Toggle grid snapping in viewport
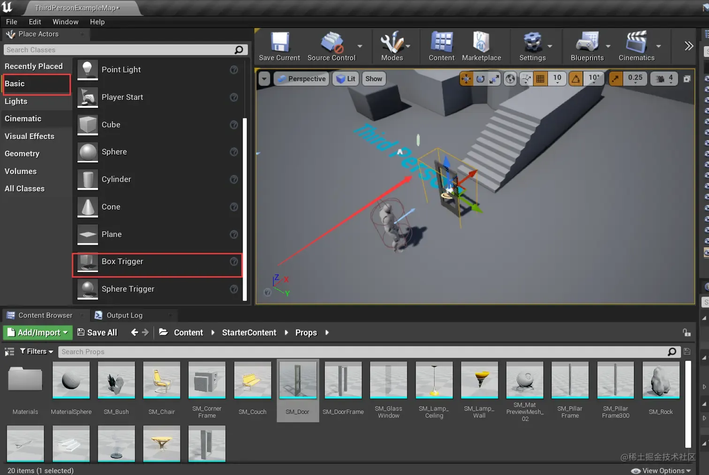709x475 pixels. pyautogui.click(x=540, y=79)
